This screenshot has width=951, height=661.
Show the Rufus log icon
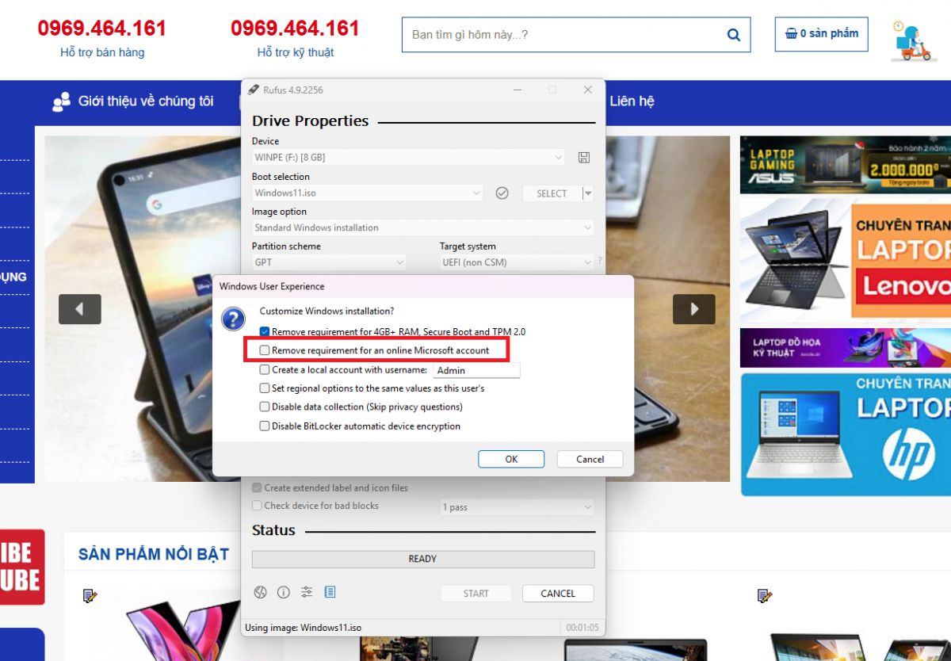click(330, 593)
